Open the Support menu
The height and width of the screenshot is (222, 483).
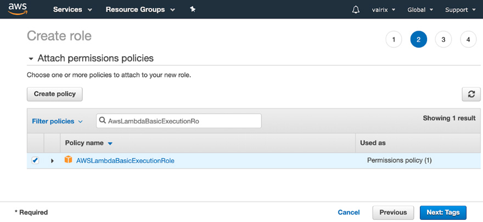point(460,9)
